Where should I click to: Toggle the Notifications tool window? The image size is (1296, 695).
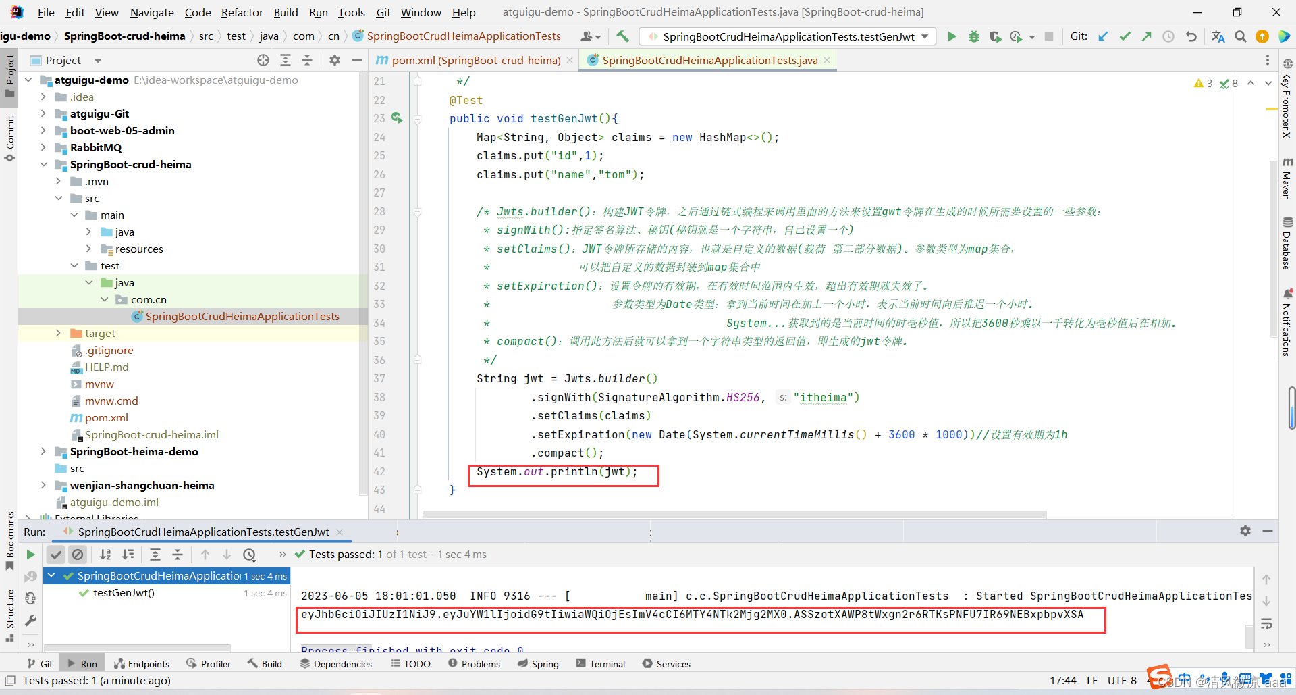pyautogui.click(x=1287, y=322)
